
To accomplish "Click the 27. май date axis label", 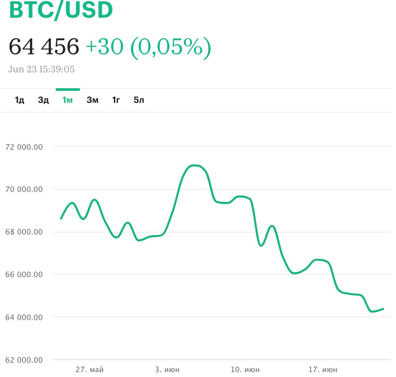I will (89, 369).
